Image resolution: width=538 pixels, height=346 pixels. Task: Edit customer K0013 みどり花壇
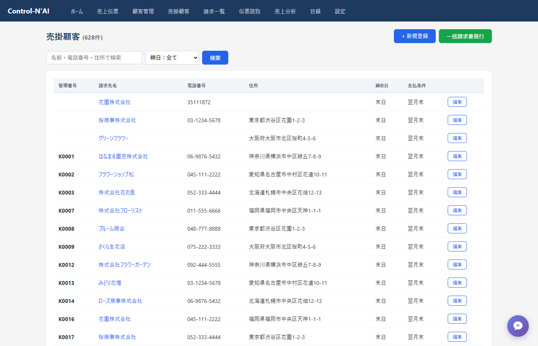[x=457, y=283]
